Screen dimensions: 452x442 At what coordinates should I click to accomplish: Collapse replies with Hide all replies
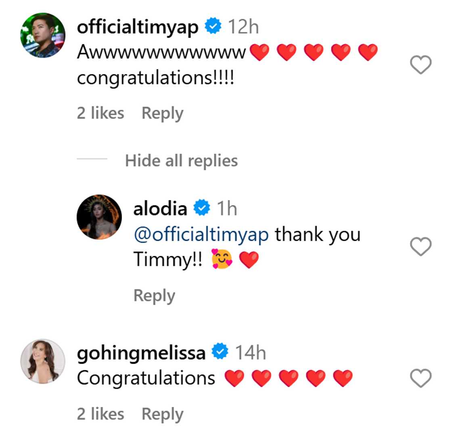[181, 161]
